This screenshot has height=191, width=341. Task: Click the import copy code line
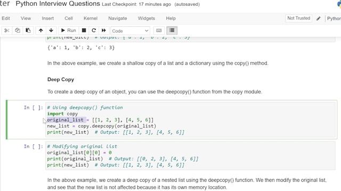62,114
